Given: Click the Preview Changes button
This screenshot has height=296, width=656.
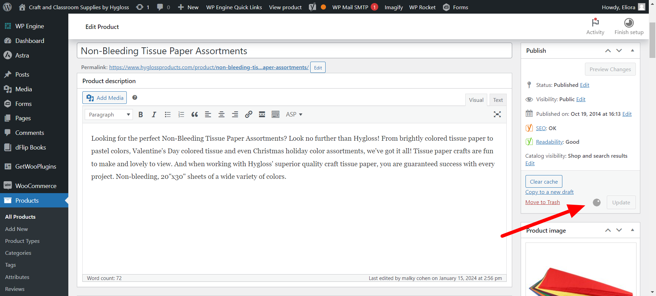Looking at the screenshot, I should pos(610,69).
